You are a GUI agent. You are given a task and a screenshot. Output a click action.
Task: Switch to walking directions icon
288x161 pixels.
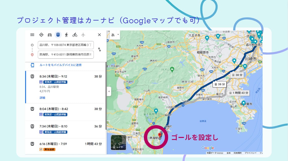coord(66,35)
